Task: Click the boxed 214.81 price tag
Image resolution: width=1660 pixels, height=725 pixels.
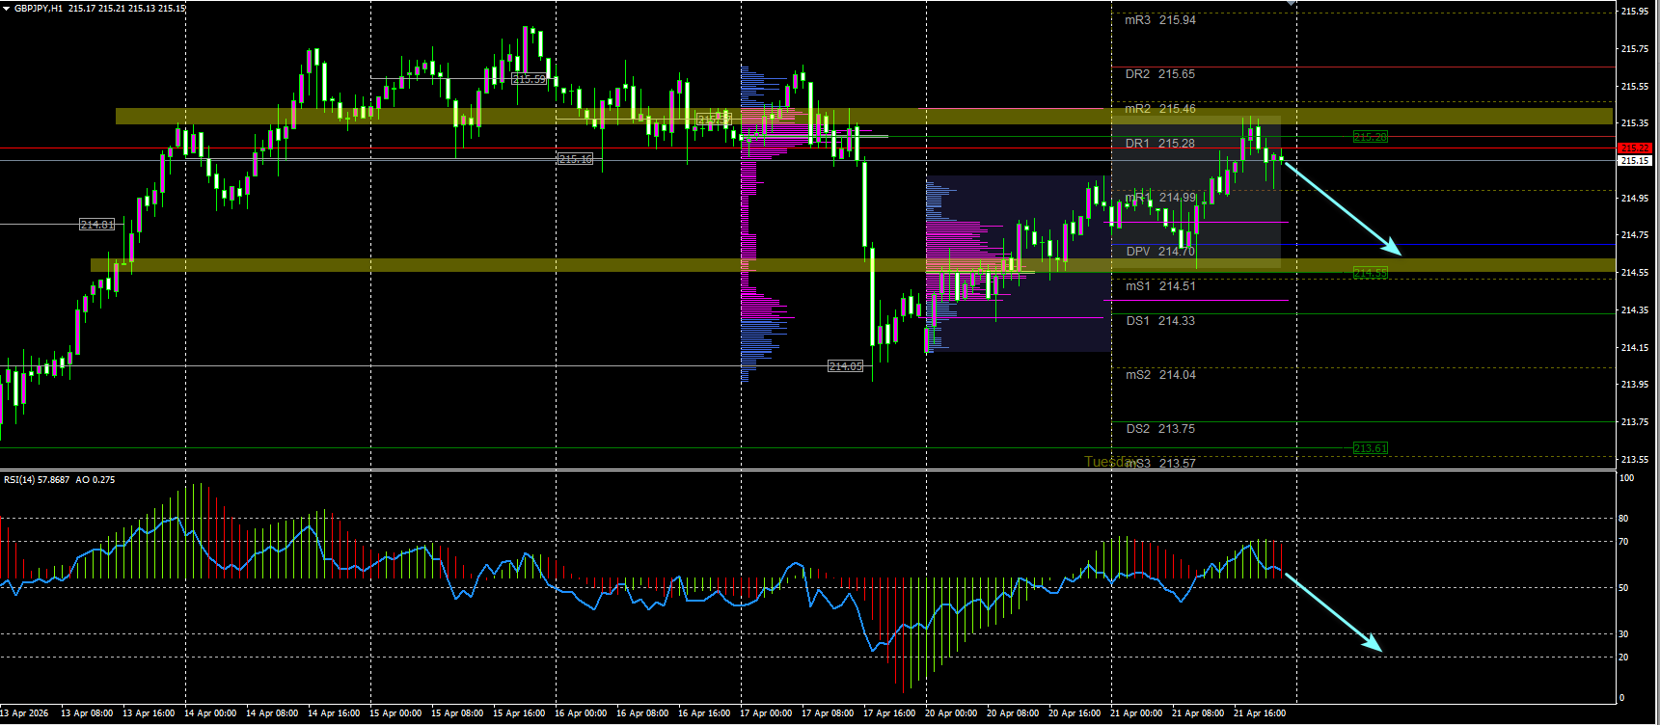Action: click(96, 225)
